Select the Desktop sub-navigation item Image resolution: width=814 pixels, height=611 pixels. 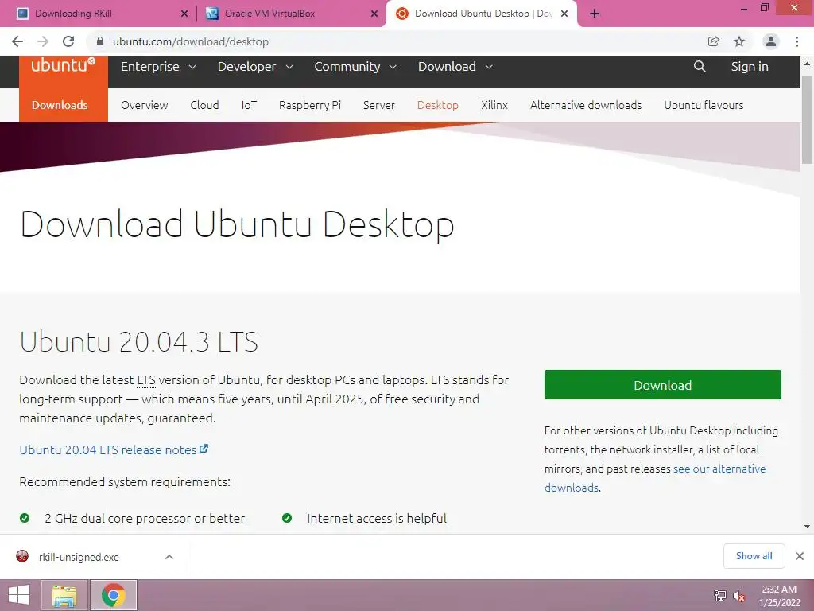[x=438, y=105]
